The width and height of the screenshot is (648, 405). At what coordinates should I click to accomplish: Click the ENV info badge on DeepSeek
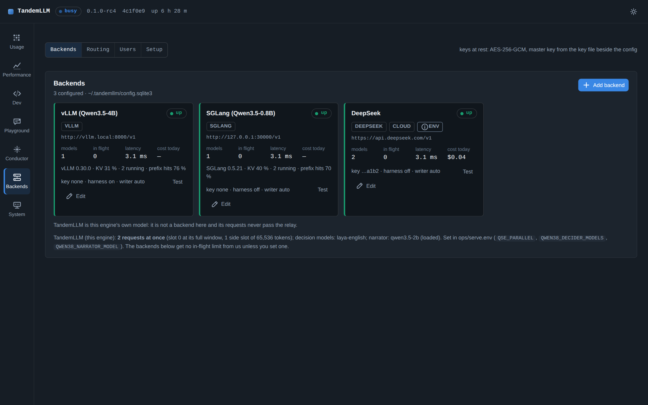point(430,127)
